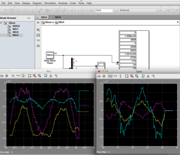Open the Simulation menu

point(50,3)
